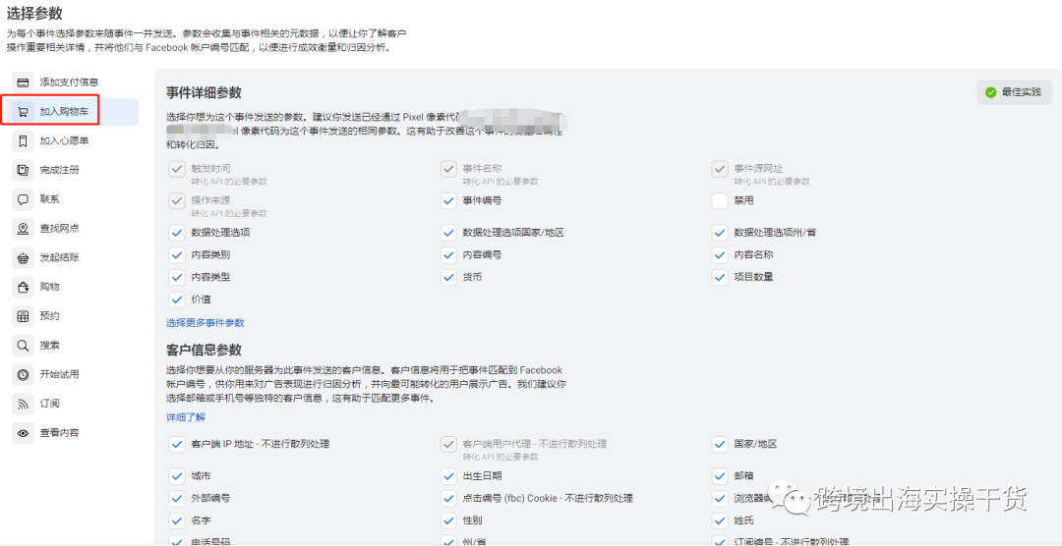This screenshot has height=546, width=1062.
Task: Toggle 客户端 IP 地址 checkbox
Action: pos(177,444)
